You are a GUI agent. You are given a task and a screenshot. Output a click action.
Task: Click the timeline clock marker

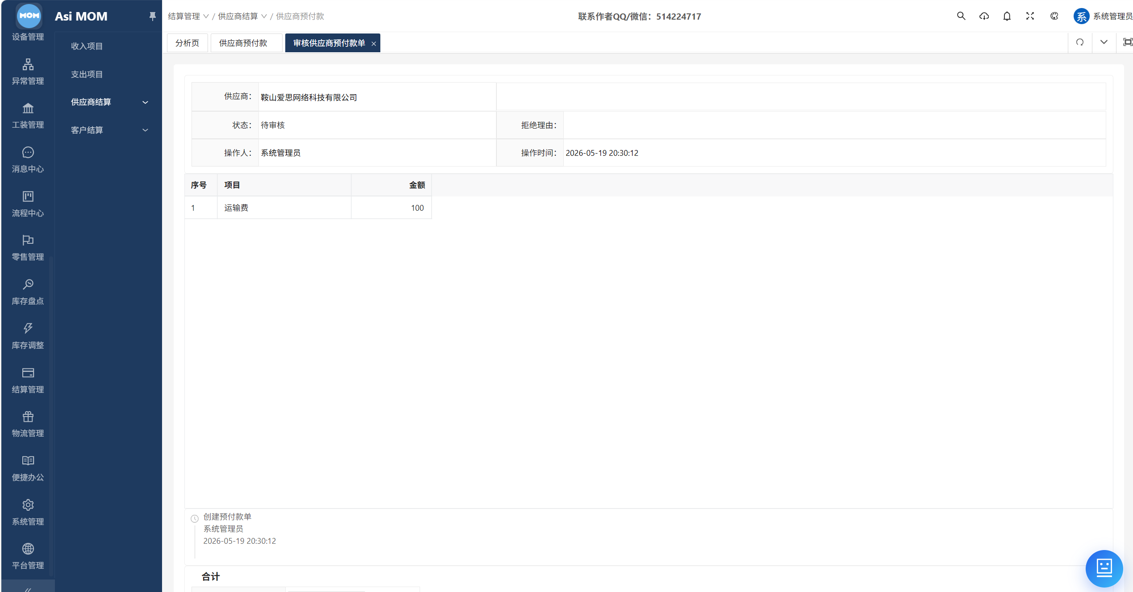195,518
